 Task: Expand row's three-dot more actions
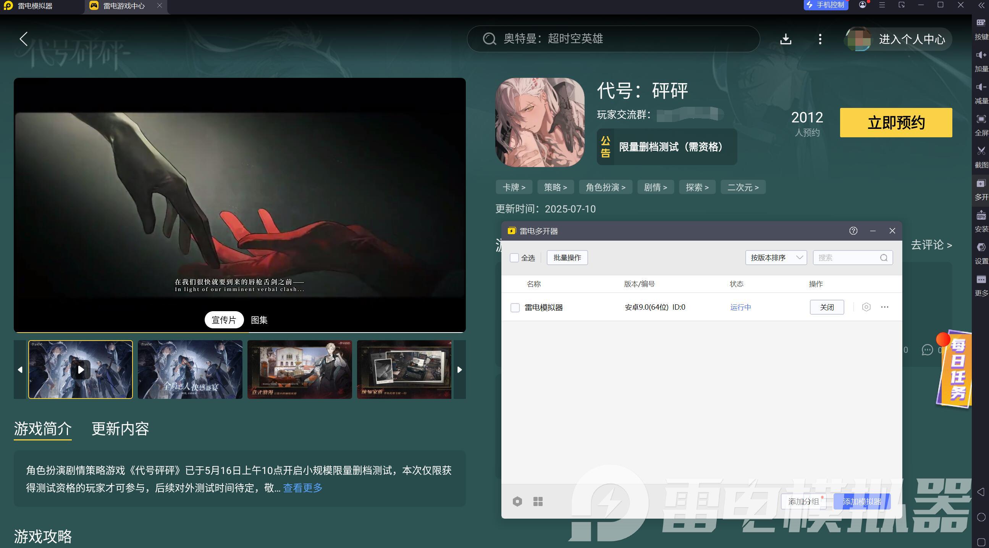(885, 307)
